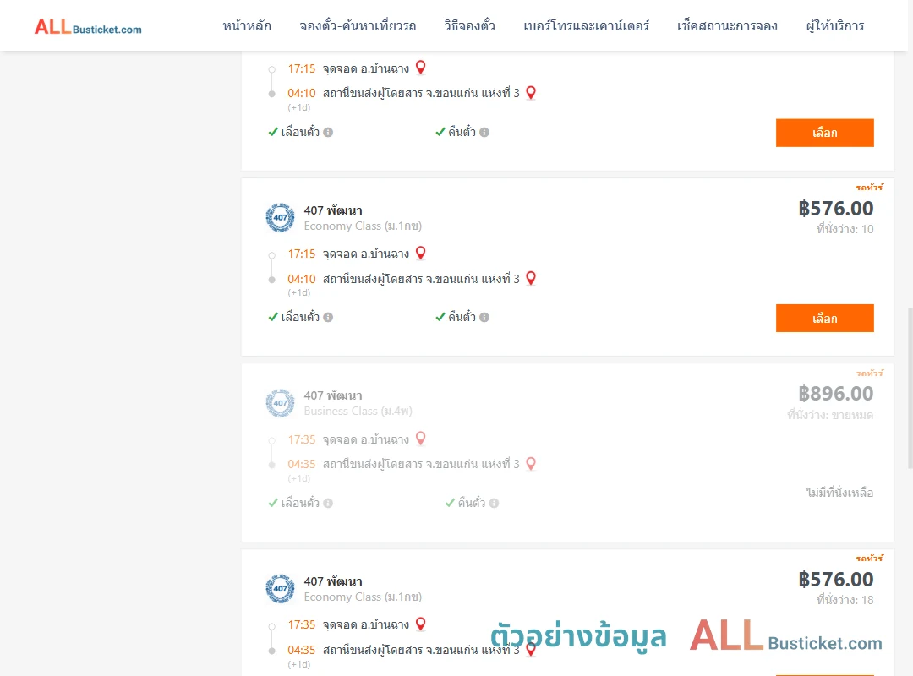Open จองตั๋ว-ค้นหาเที่ยวรถ menu

click(x=358, y=26)
